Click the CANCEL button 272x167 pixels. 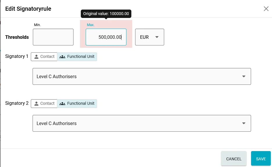(234, 159)
